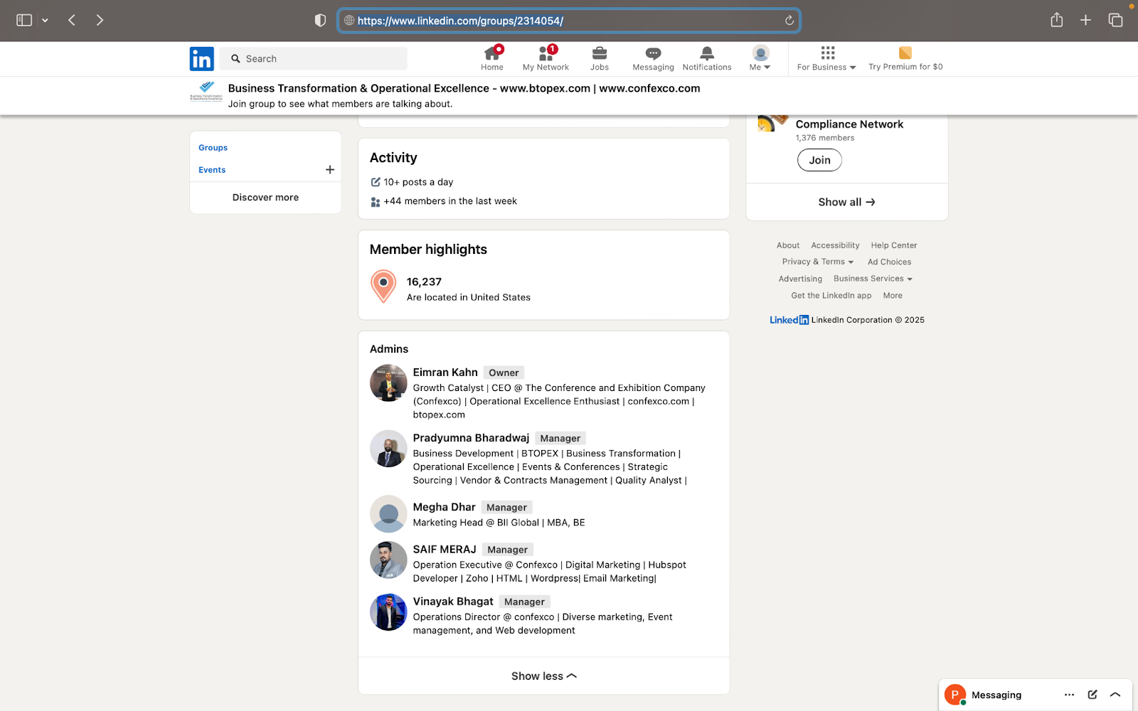Click the group logo in header
This screenshot has height=711, width=1138.
click(x=206, y=92)
